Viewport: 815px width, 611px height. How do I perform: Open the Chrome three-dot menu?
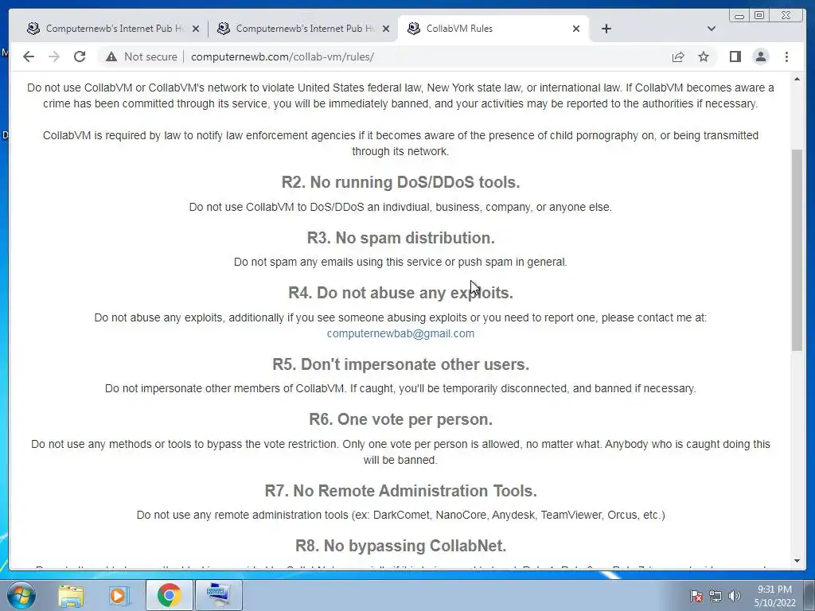pyautogui.click(x=786, y=56)
